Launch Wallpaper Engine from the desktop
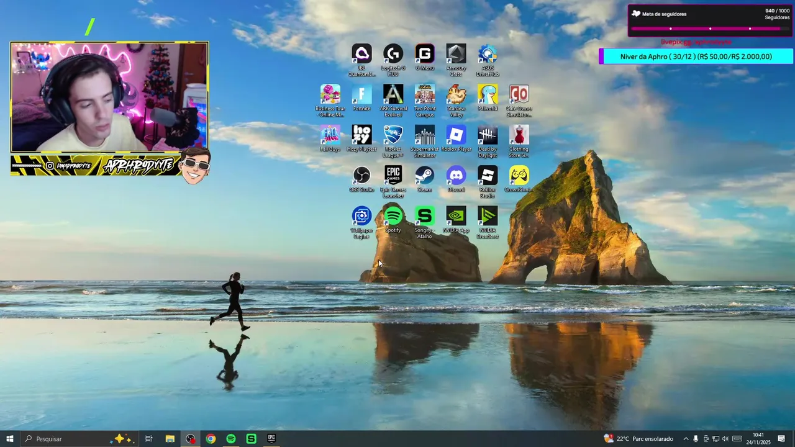 coord(361,222)
